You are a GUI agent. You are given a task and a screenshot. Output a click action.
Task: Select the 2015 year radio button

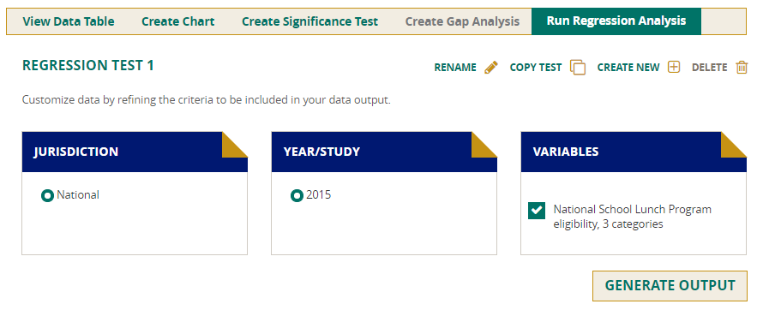pos(297,196)
